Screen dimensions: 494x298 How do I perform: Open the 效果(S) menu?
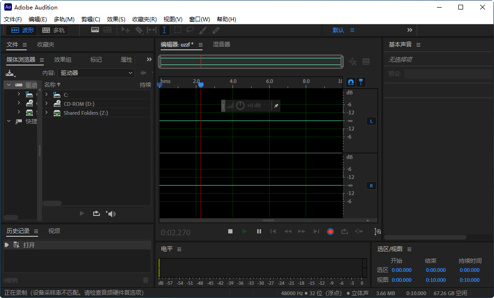[x=116, y=19]
